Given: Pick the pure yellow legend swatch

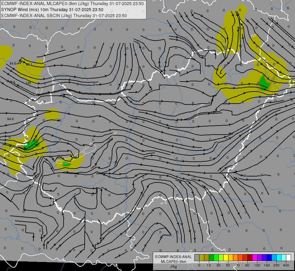Looking at the screenshot, I should [226, 257].
